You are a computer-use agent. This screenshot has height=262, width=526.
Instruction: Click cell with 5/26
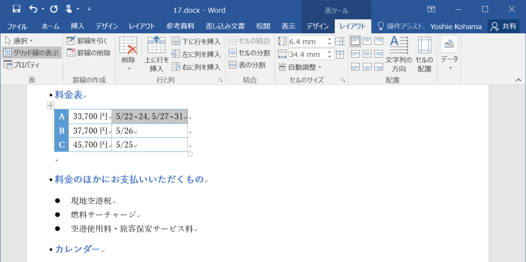pos(150,130)
